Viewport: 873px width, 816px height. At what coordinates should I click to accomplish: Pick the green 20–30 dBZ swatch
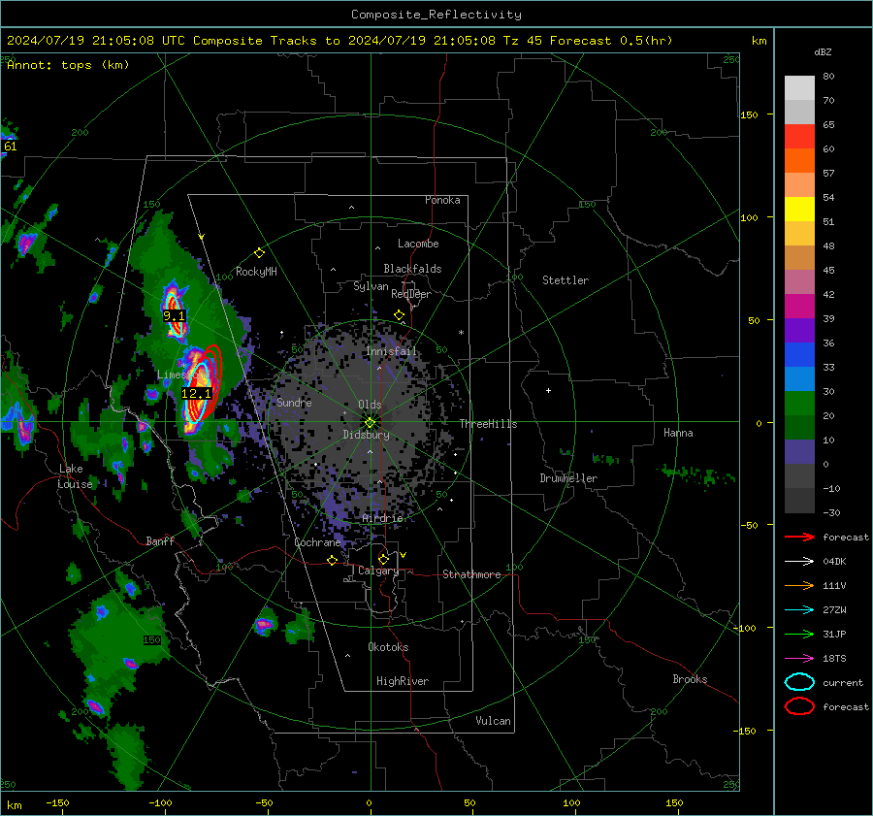[799, 404]
